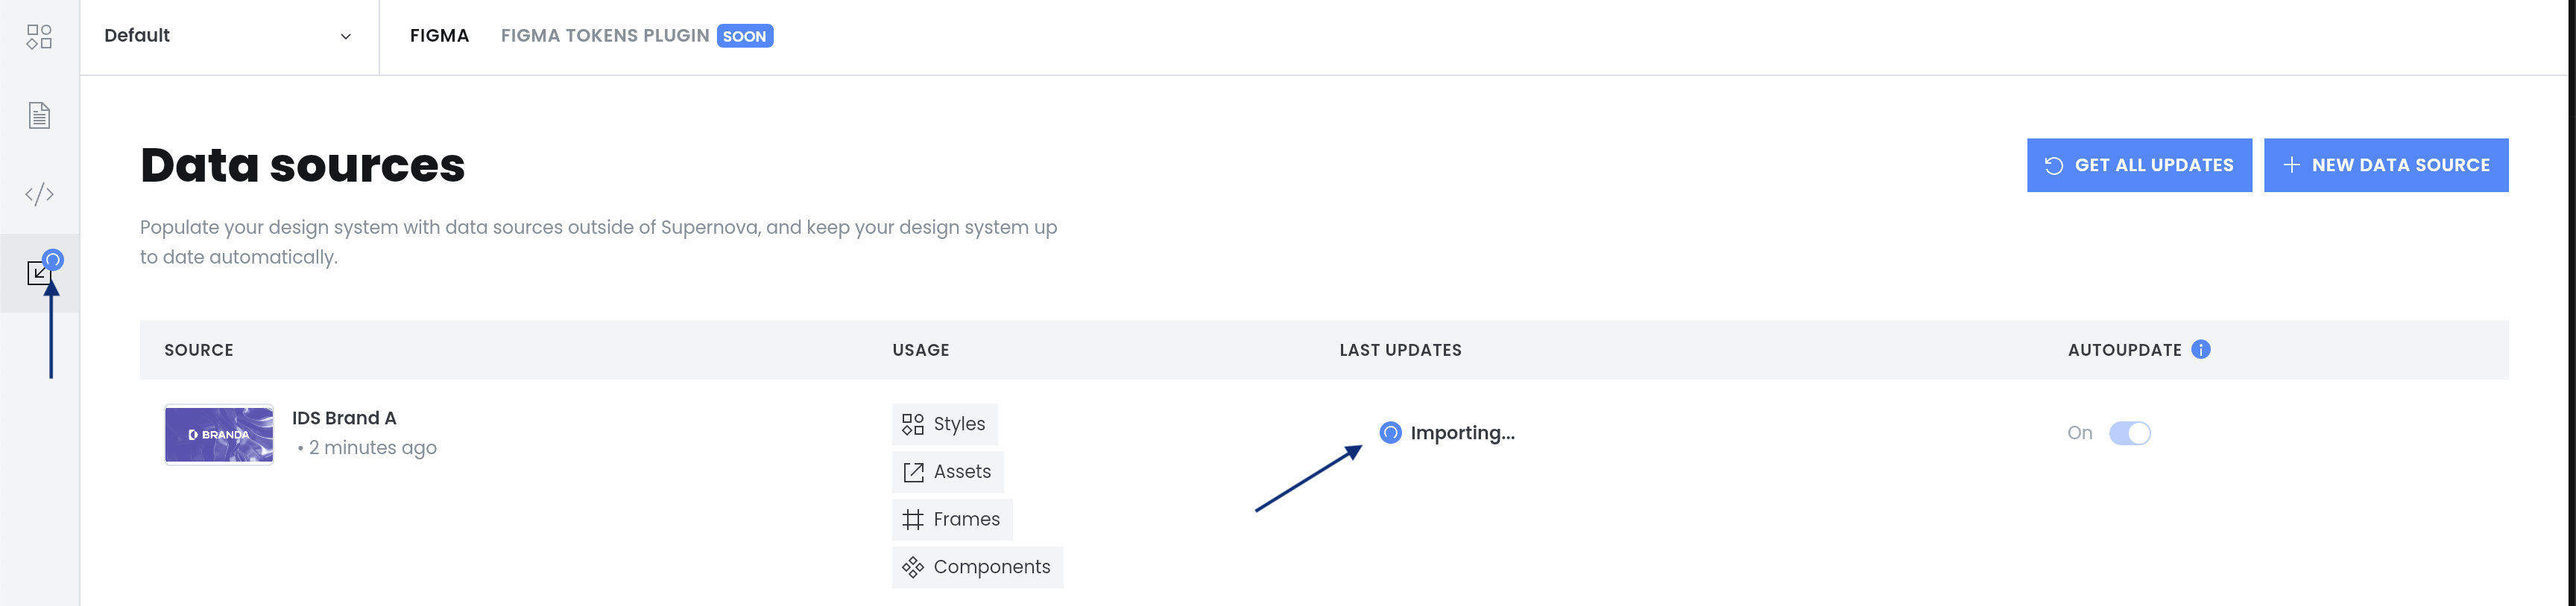Select the data sources import sidebar icon
This screenshot has height=606, width=2576.
pyautogui.click(x=40, y=272)
